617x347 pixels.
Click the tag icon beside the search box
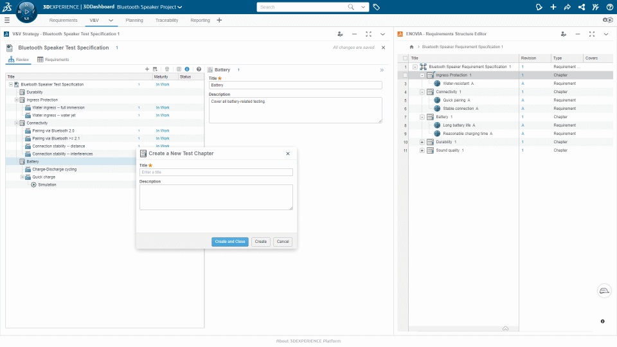pyautogui.click(x=376, y=7)
